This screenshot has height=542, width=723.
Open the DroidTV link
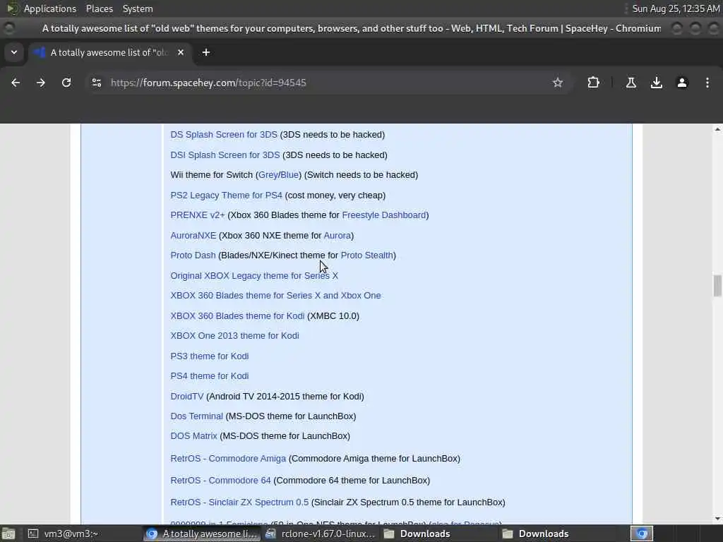point(186,397)
